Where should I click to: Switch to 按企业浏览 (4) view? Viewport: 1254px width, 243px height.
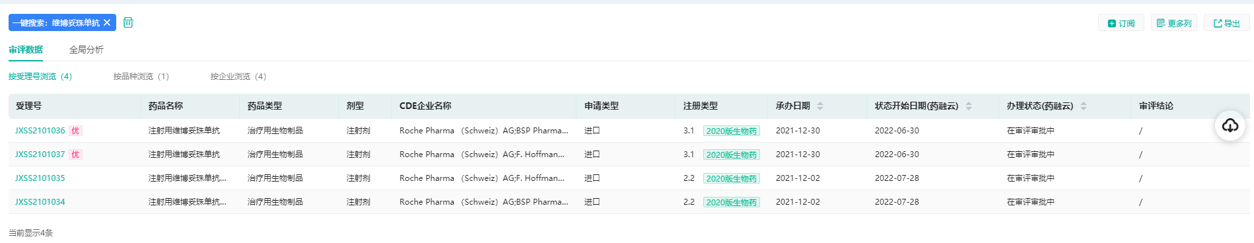pos(238,77)
